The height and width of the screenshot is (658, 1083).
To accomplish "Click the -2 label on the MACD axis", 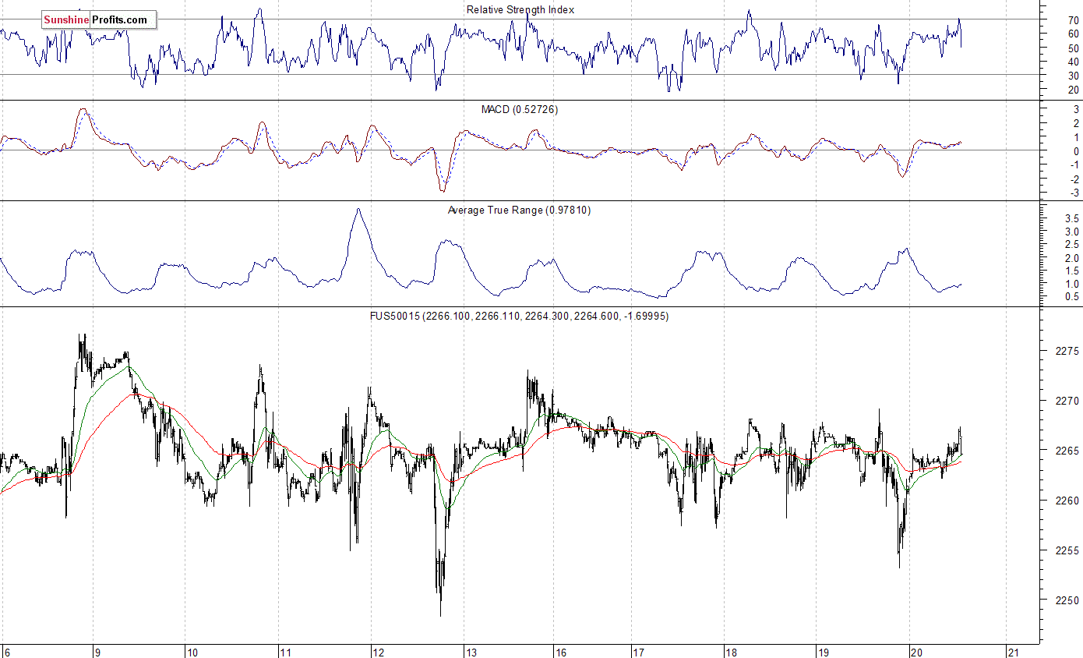I will coord(1074,179).
